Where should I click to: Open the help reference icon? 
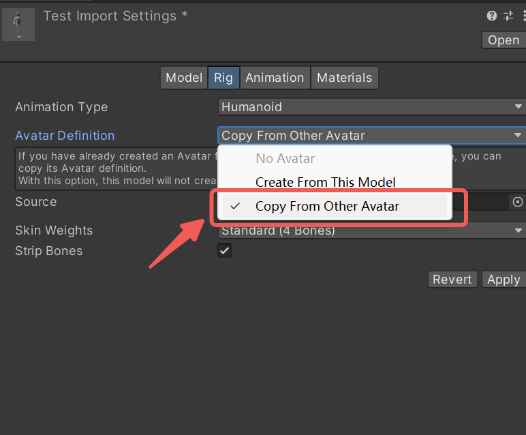tap(491, 16)
